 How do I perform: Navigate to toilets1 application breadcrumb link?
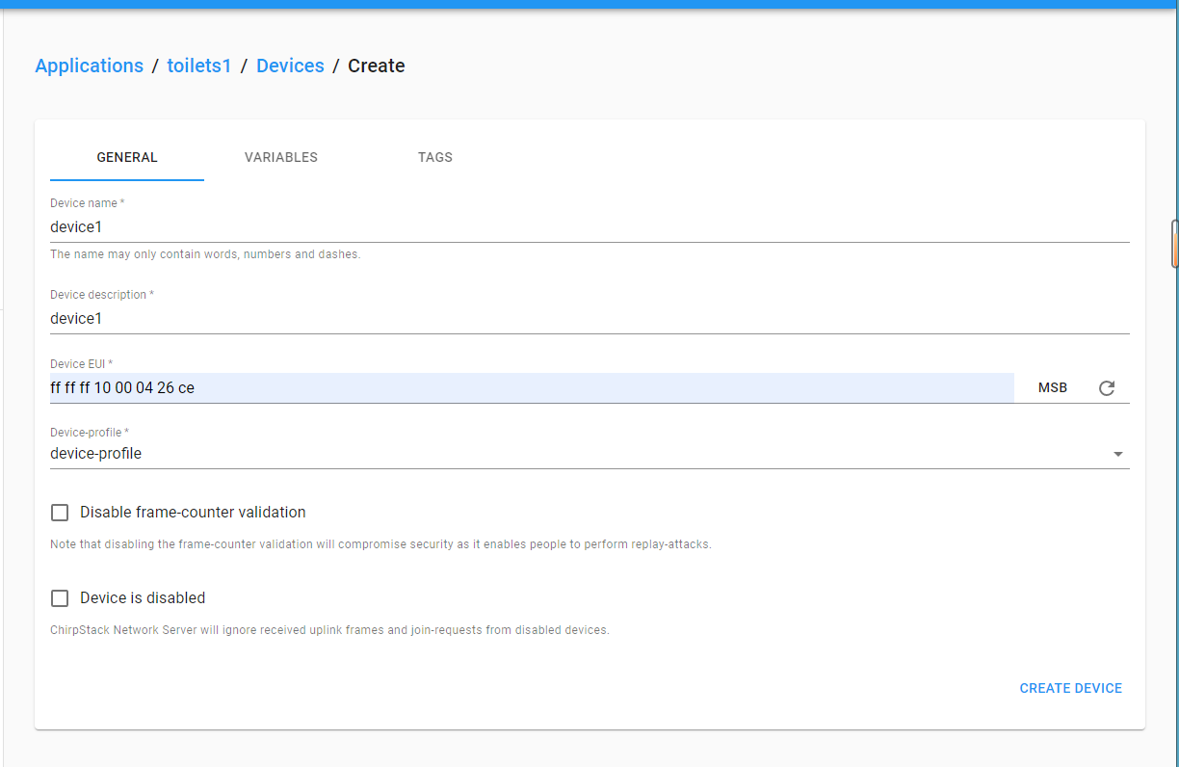tap(199, 66)
